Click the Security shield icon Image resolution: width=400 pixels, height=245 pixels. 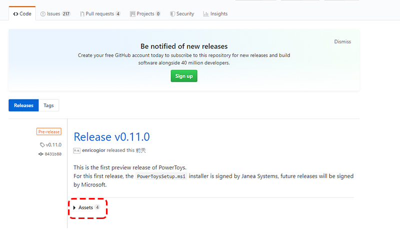[172, 14]
